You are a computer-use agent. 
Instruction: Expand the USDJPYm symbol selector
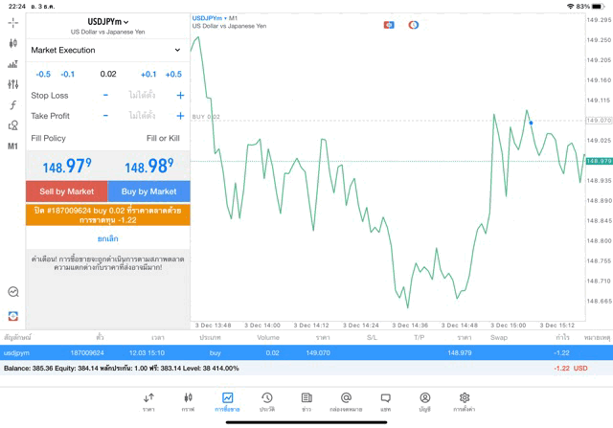(x=107, y=22)
